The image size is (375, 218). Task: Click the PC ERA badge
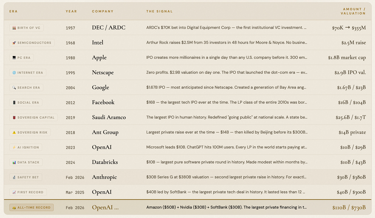(x=22, y=58)
